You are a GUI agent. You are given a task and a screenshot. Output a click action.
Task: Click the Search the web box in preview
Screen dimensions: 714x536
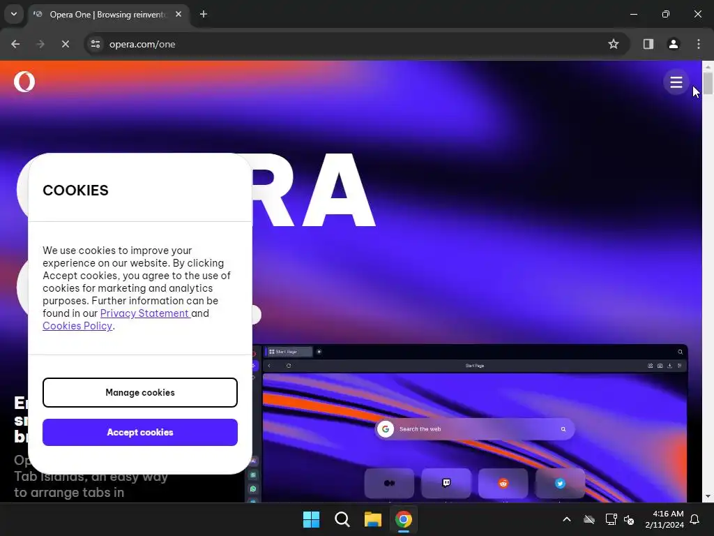click(x=474, y=429)
